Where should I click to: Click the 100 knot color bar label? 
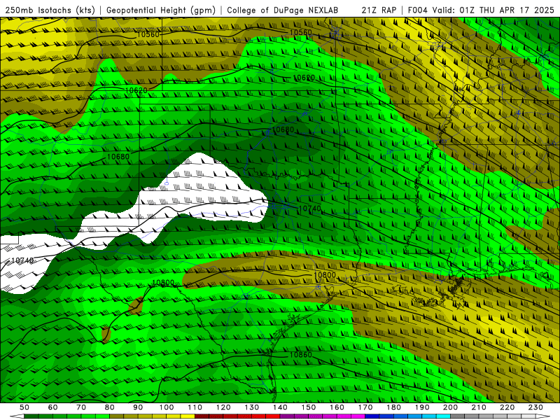(167, 407)
